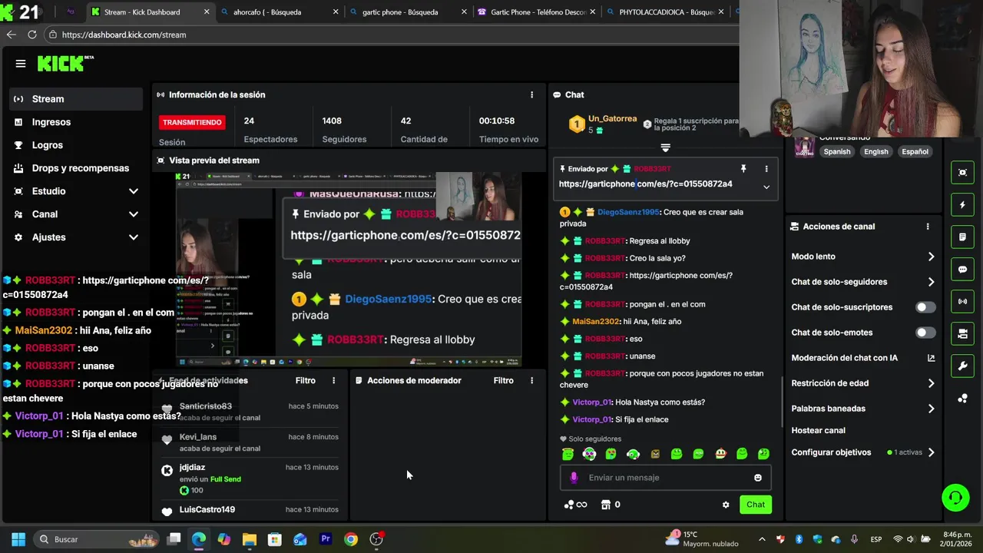The width and height of the screenshot is (983, 553).
Task: Open Palabras baneadas arrow
Action: 931,409
